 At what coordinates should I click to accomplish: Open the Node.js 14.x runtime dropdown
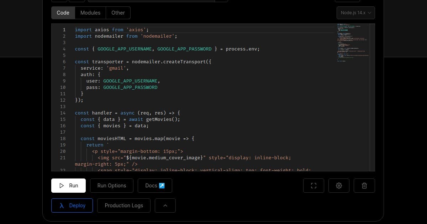point(355,12)
